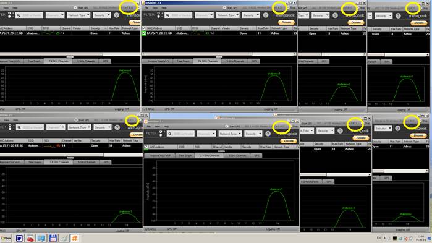The image size is (432, 243).
Task: Open Microsoft Word from the taskbar
Action: point(19,238)
